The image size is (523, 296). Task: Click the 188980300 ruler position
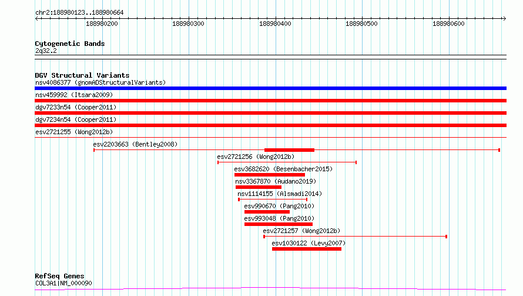point(189,24)
